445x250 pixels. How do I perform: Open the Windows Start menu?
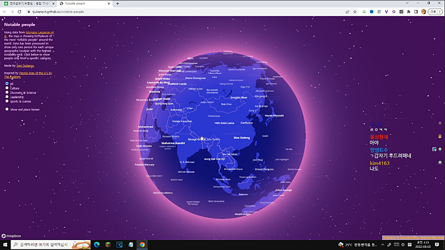tap(5, 244)
